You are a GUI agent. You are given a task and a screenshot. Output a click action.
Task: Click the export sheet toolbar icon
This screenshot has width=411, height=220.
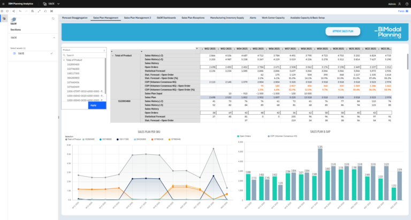click(x=33, y=11)
